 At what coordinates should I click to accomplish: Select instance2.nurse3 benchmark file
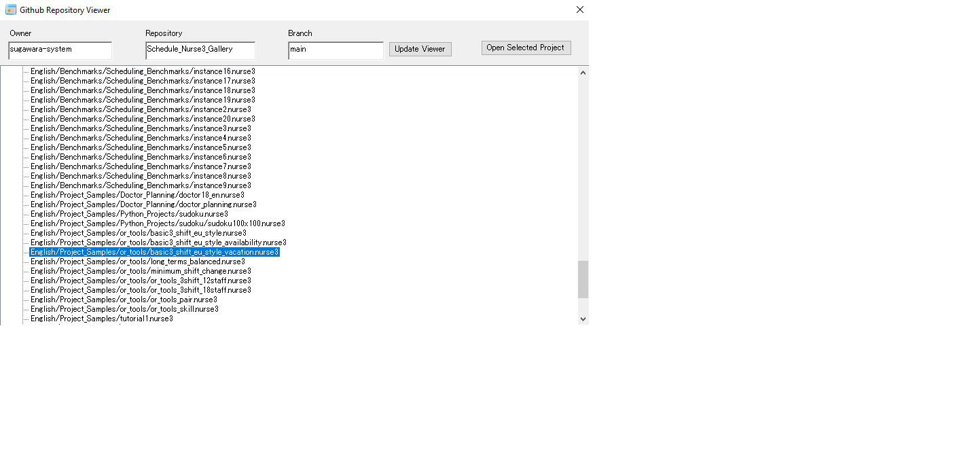[141, 109]
